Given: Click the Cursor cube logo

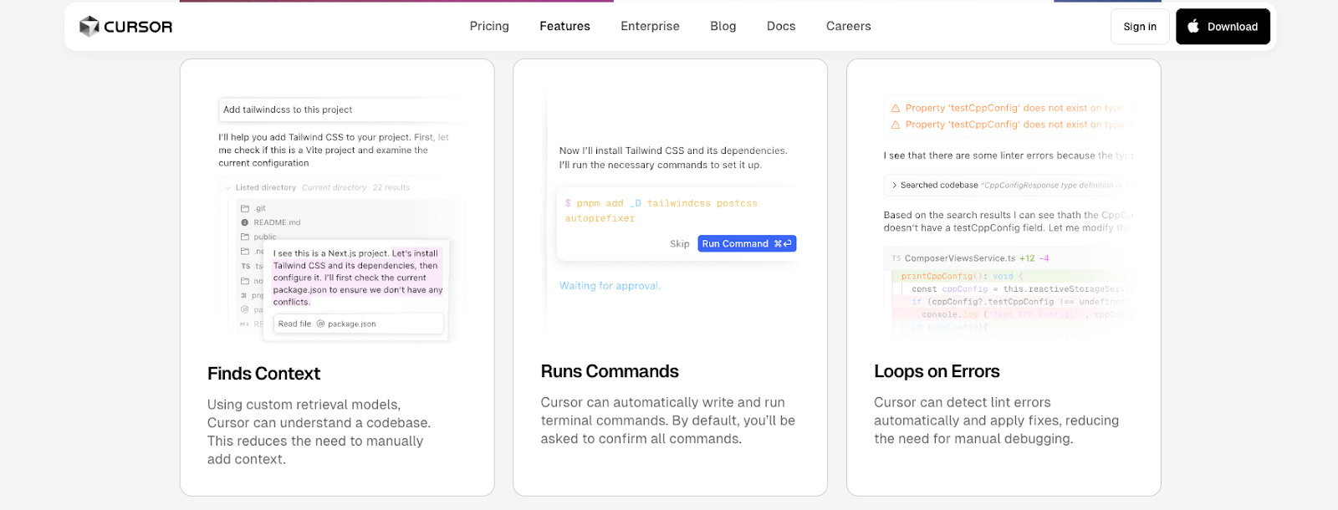Looking at the screenshot, I should 89,27.
